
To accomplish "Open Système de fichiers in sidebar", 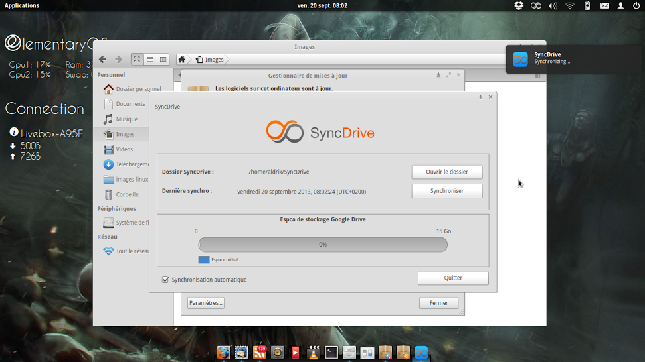I will pyautogui.click(x=126, y=223).
